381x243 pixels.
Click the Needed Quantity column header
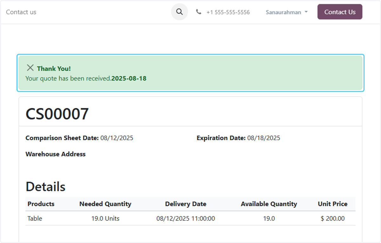105,204
